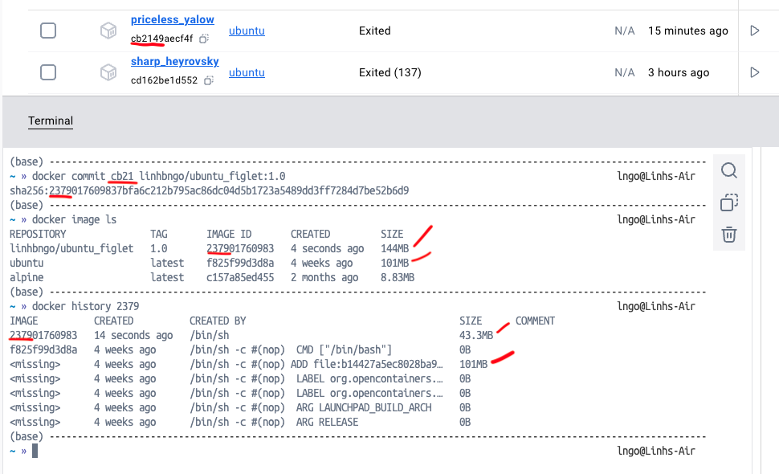Tick the sharp_heyrovsky container checkbox
This screenshot has height=474, width=779.
click(x=48, y=72)
